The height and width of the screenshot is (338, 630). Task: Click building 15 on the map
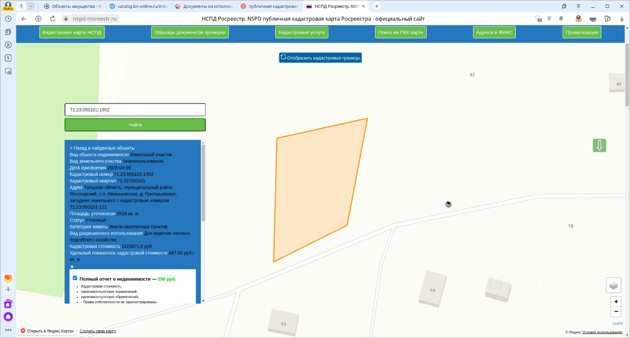tap(283, 323)
